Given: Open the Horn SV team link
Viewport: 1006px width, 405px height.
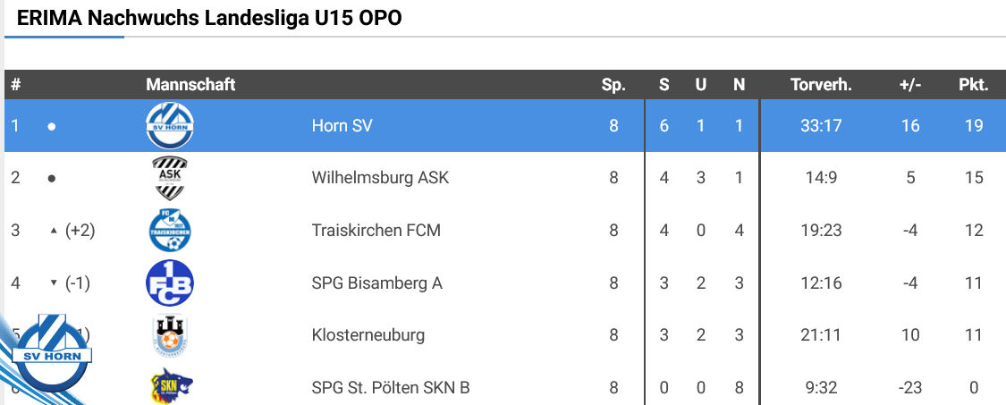Looking at the screenshot, I should 342,126.
